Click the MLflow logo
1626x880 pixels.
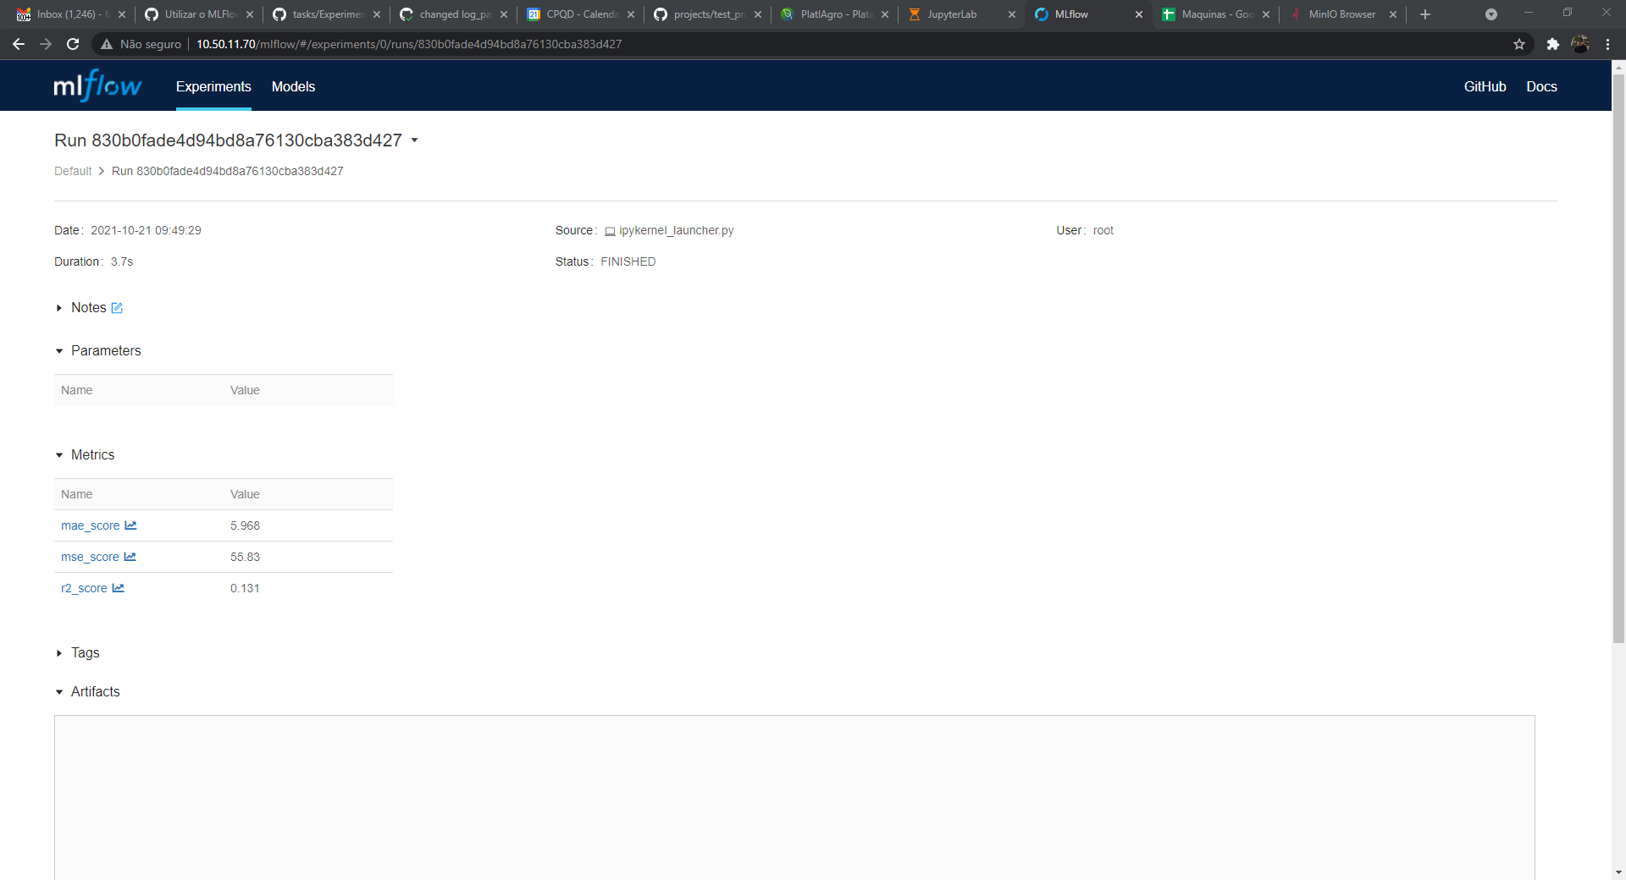[x=97, y=85]
